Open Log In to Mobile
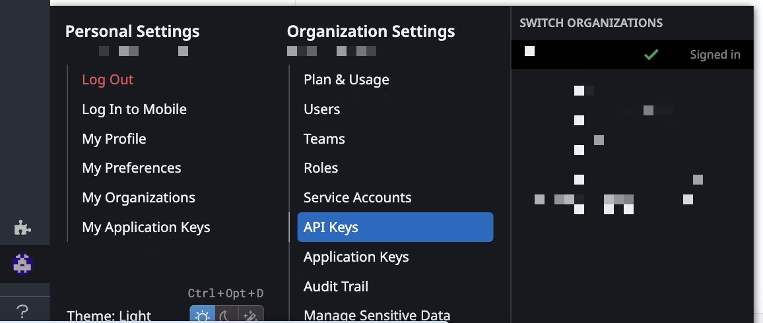The height and width of the screenshot is (323, 763). point(134,109)
